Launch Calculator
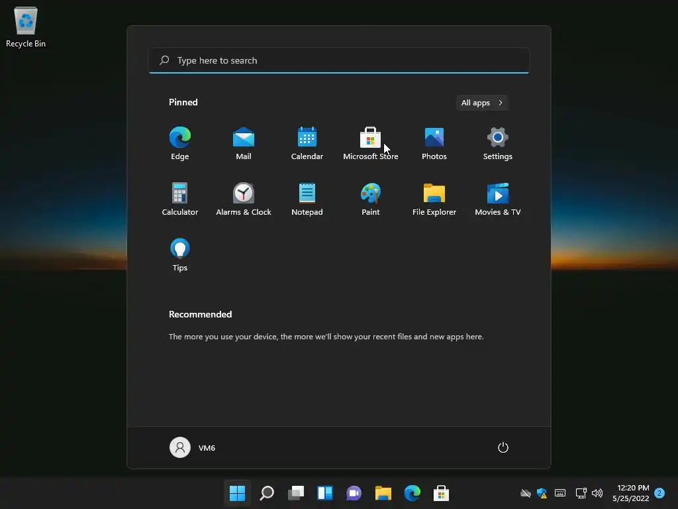This screenshot has width=678, height=509. (x=180, y=199)
